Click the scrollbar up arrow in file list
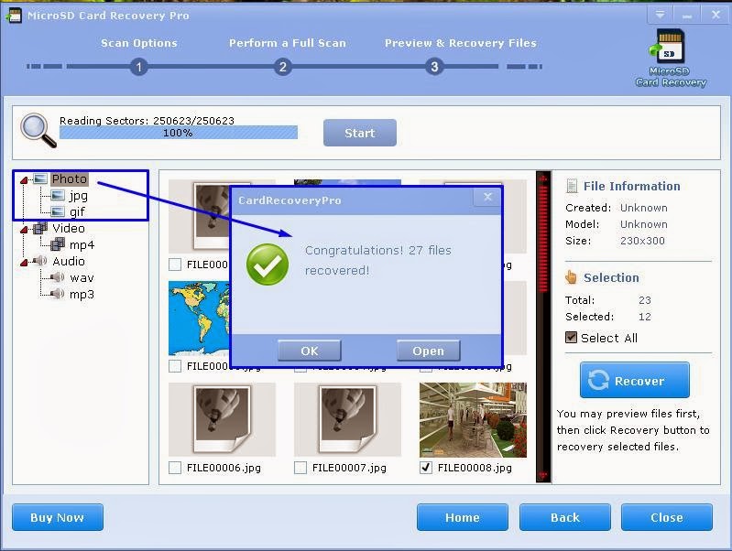Screen dimensions: 732x551 543,178
